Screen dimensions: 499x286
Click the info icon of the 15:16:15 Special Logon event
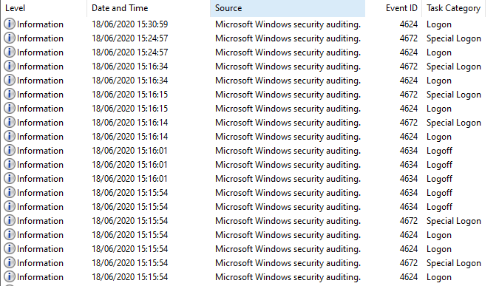[10, 95]
